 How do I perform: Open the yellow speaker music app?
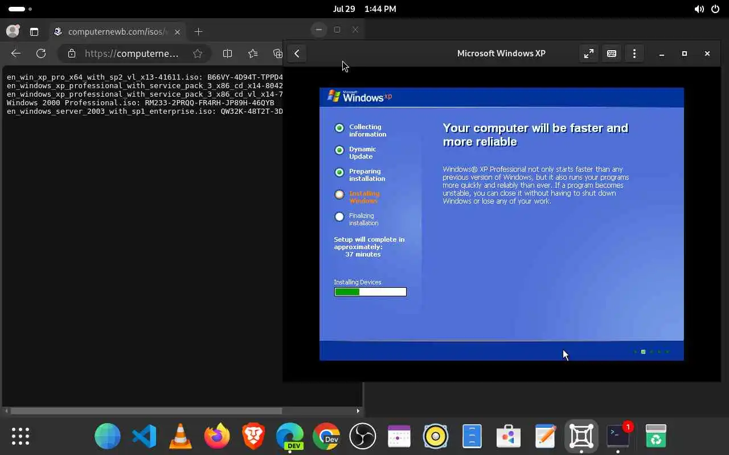[x=436, y=436]
